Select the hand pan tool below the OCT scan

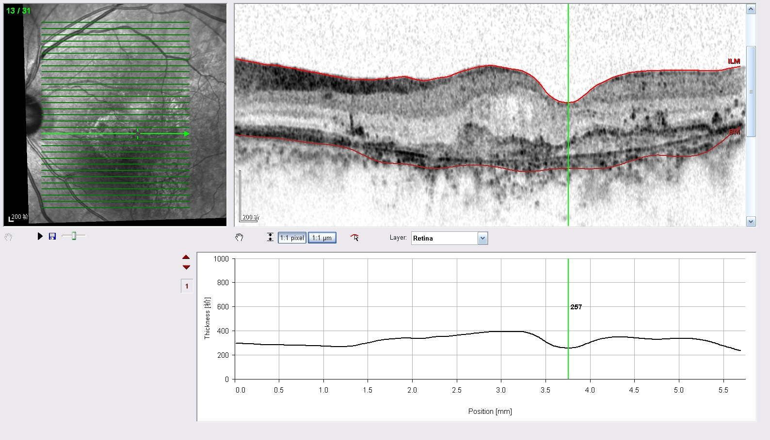pos(239,237)
